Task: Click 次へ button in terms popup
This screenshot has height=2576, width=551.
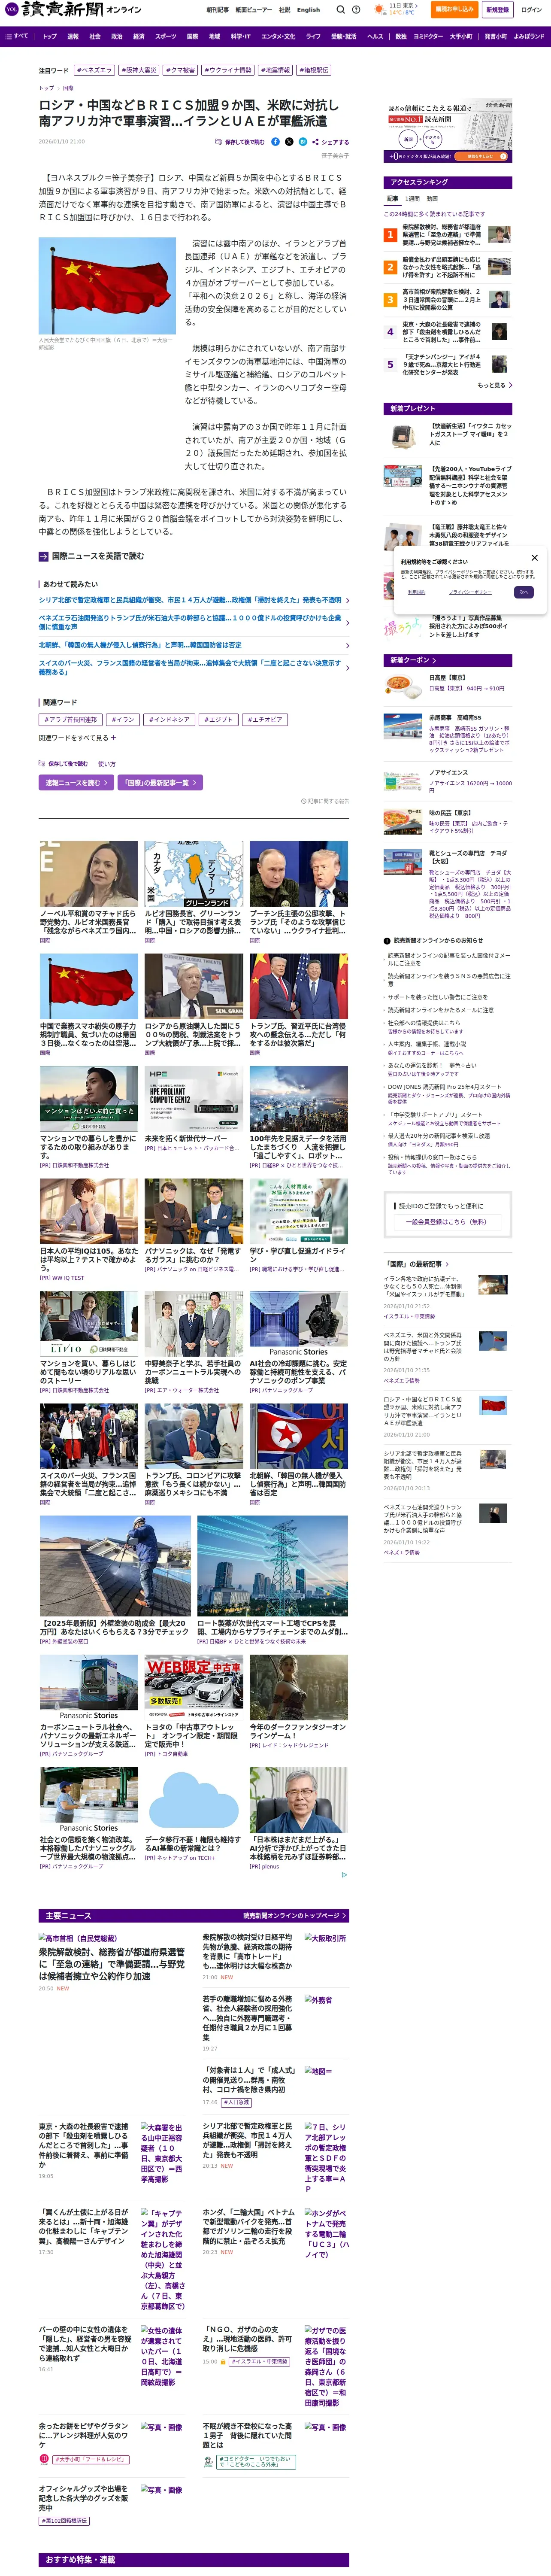Action: pyautogui.click(x=523, y=592)
